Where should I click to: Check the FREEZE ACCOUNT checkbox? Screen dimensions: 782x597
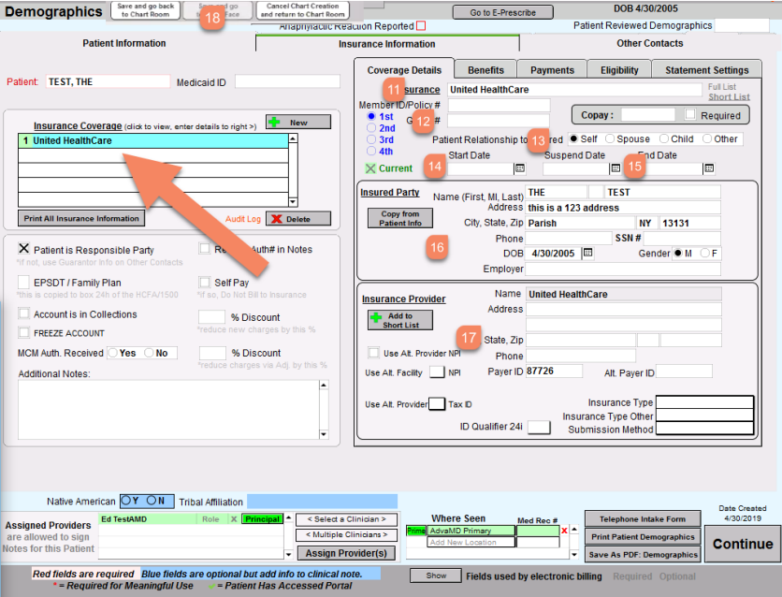tap(24, 332)
